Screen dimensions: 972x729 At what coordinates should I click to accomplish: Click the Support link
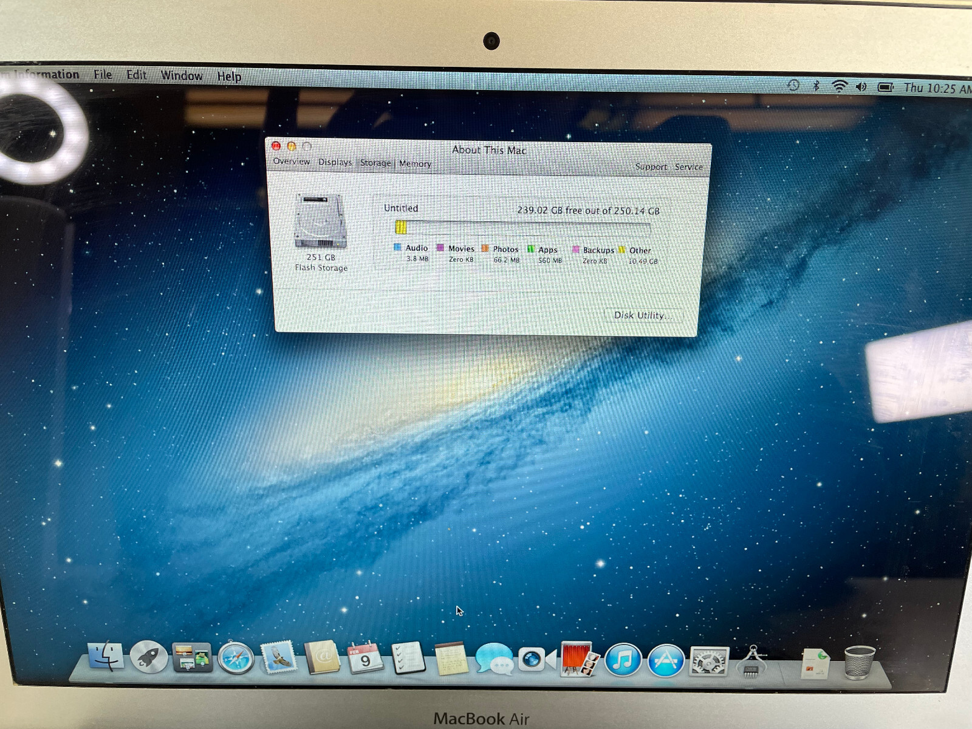[651, 166]
